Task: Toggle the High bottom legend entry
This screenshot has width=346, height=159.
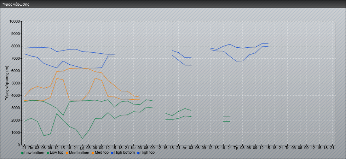Action: (x=123, y=153)
